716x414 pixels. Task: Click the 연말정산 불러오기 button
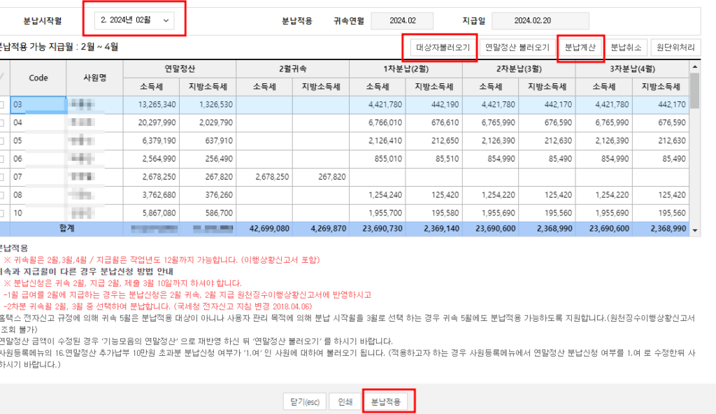518,48
